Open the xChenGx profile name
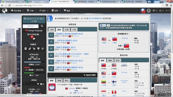173x97 pixels. pos(34,54)
